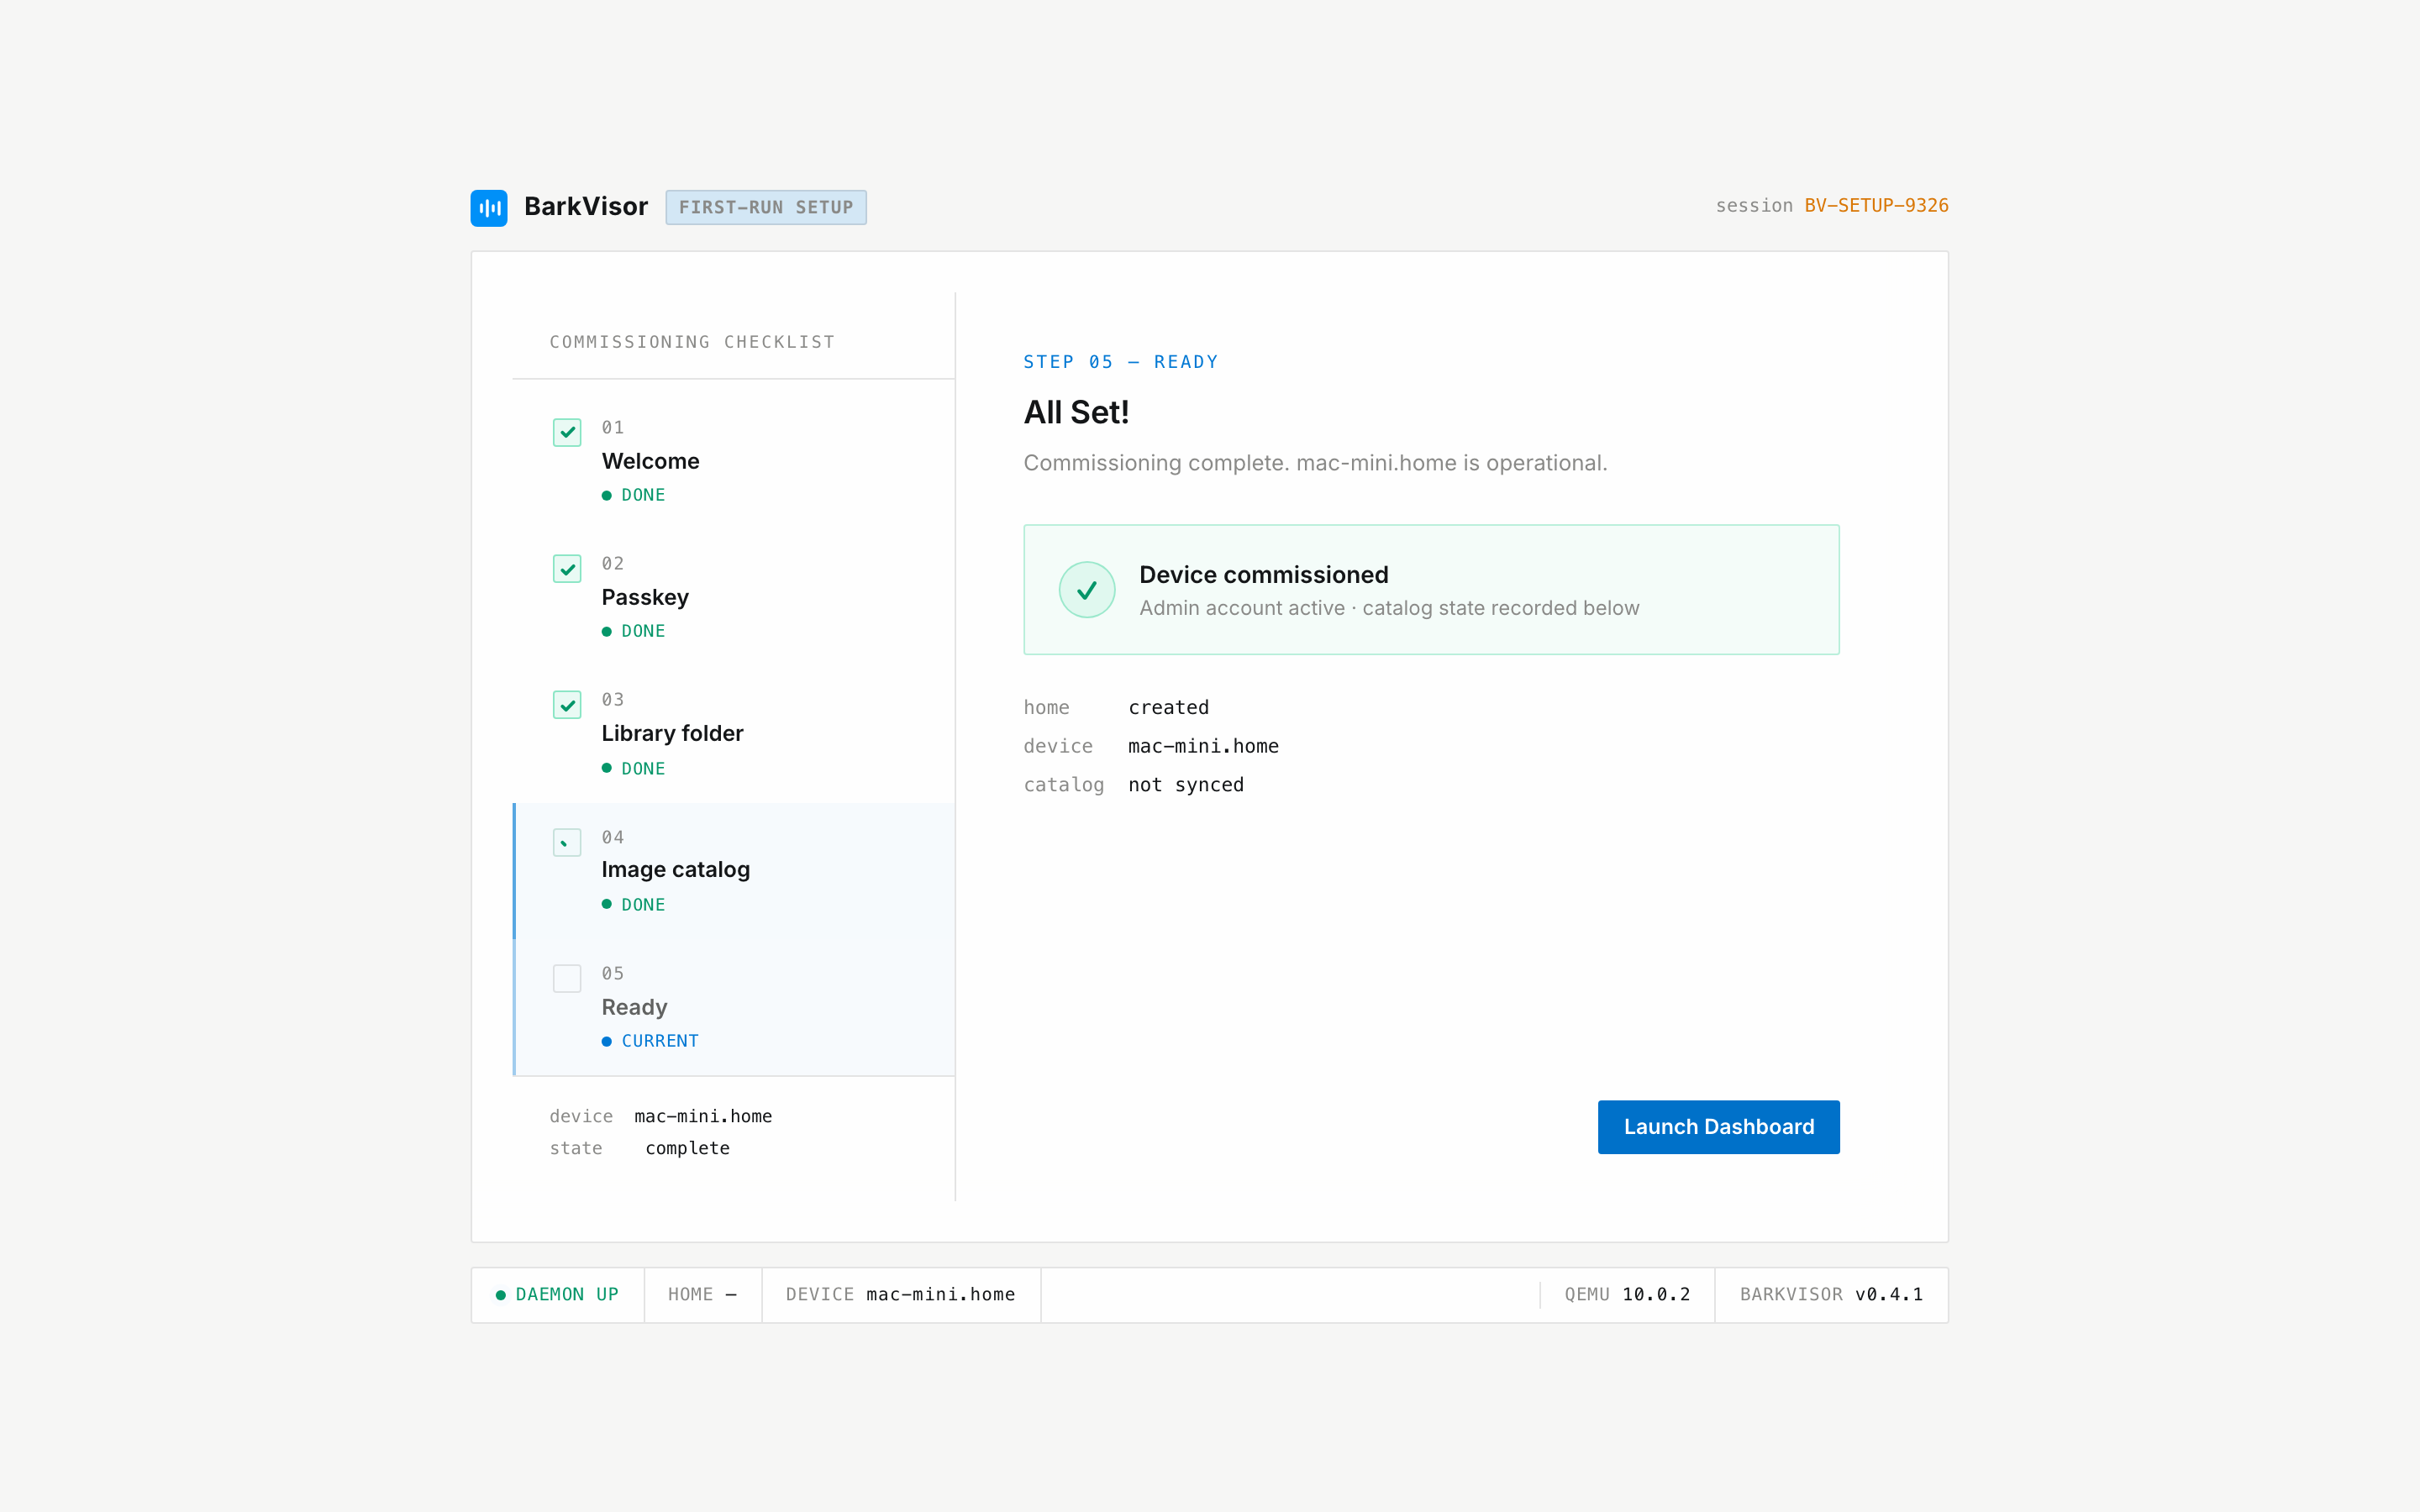Image resolution: width=2420 pixels, height=1512 pixels.
Task: Click the green DAEMON UP status dot
Action: pyautogui.click(x=501, y=1295)
